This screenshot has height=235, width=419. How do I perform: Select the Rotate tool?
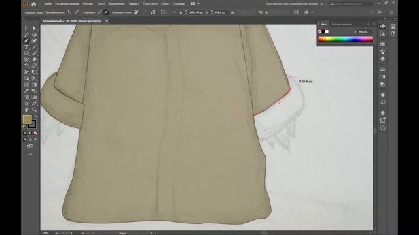coord(26,66)
